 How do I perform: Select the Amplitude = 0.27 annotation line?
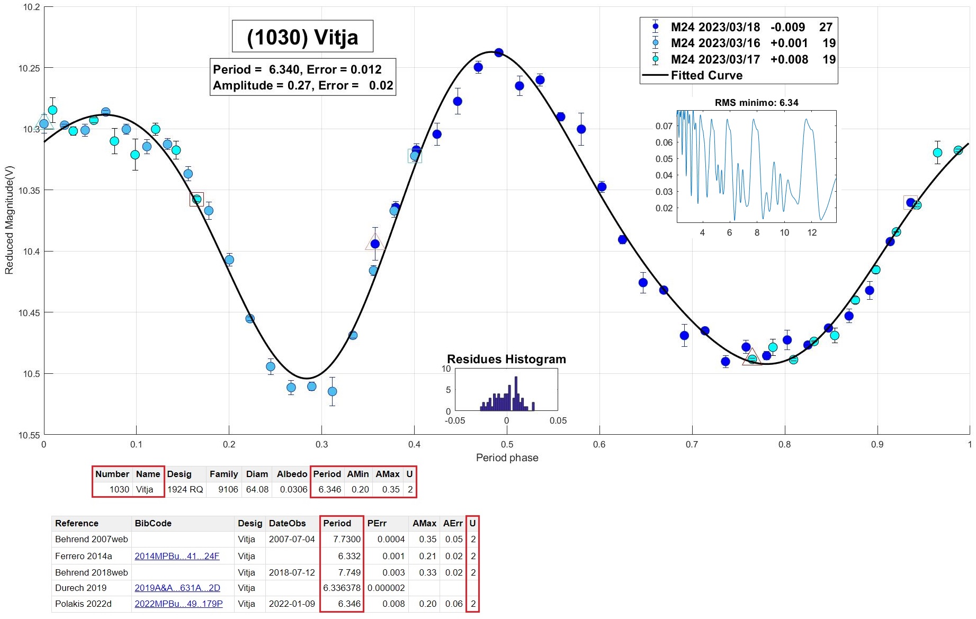303,85
